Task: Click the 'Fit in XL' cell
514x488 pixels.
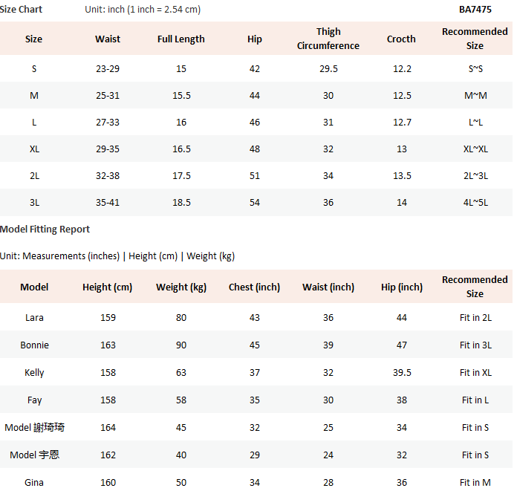Action: (x=475, y=372)
